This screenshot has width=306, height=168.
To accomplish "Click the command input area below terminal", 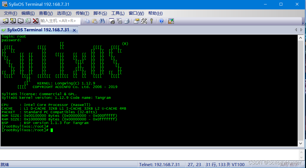I will click(149, 155).
